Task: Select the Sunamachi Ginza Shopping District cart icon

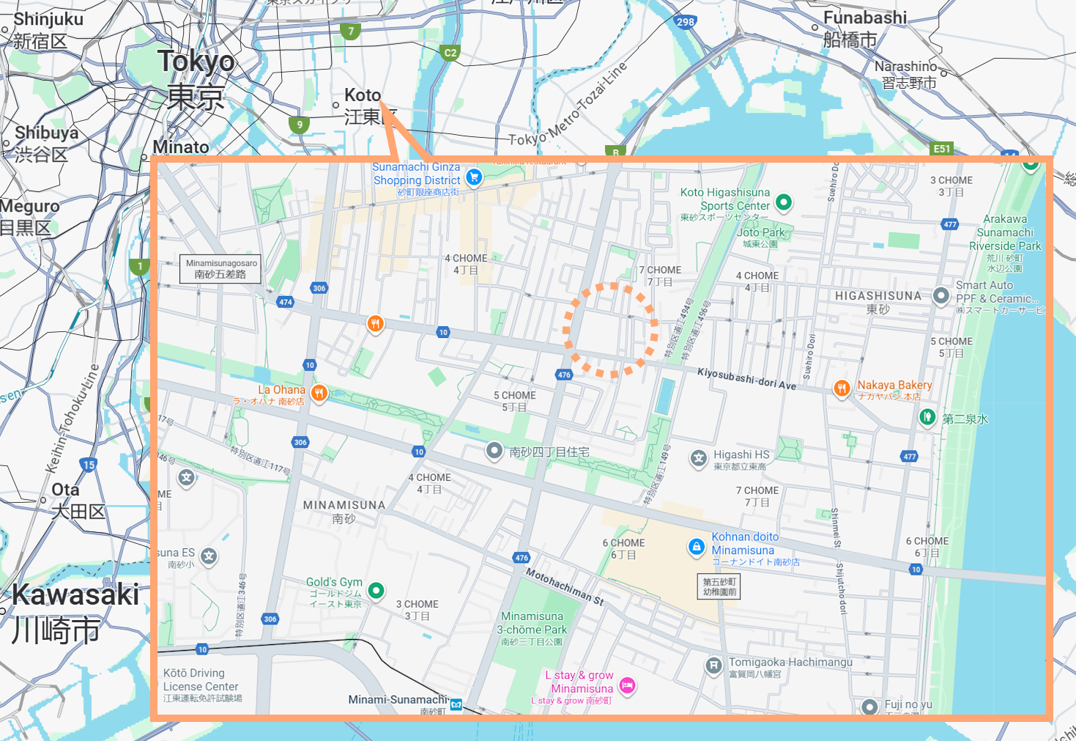Action: coord(472,177)
